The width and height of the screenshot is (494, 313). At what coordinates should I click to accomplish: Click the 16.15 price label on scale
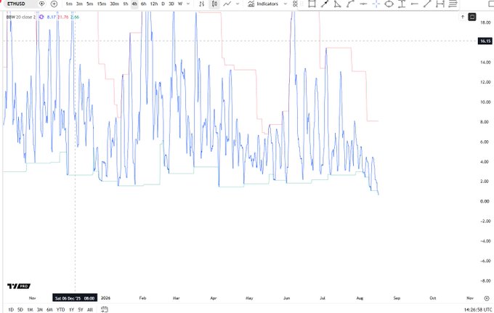[485, 41]
